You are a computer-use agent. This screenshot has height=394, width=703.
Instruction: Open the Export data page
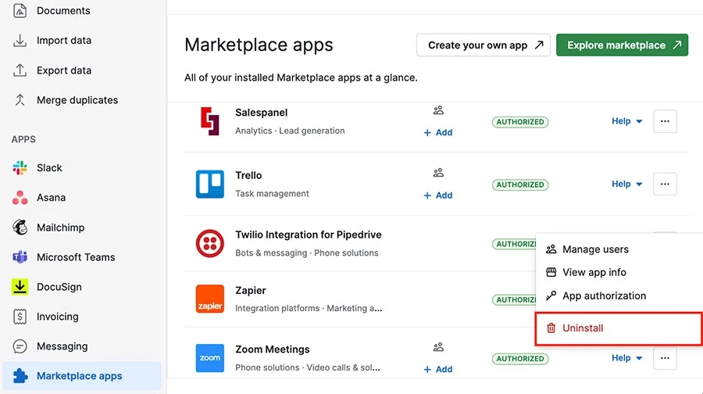coord(52,70)
